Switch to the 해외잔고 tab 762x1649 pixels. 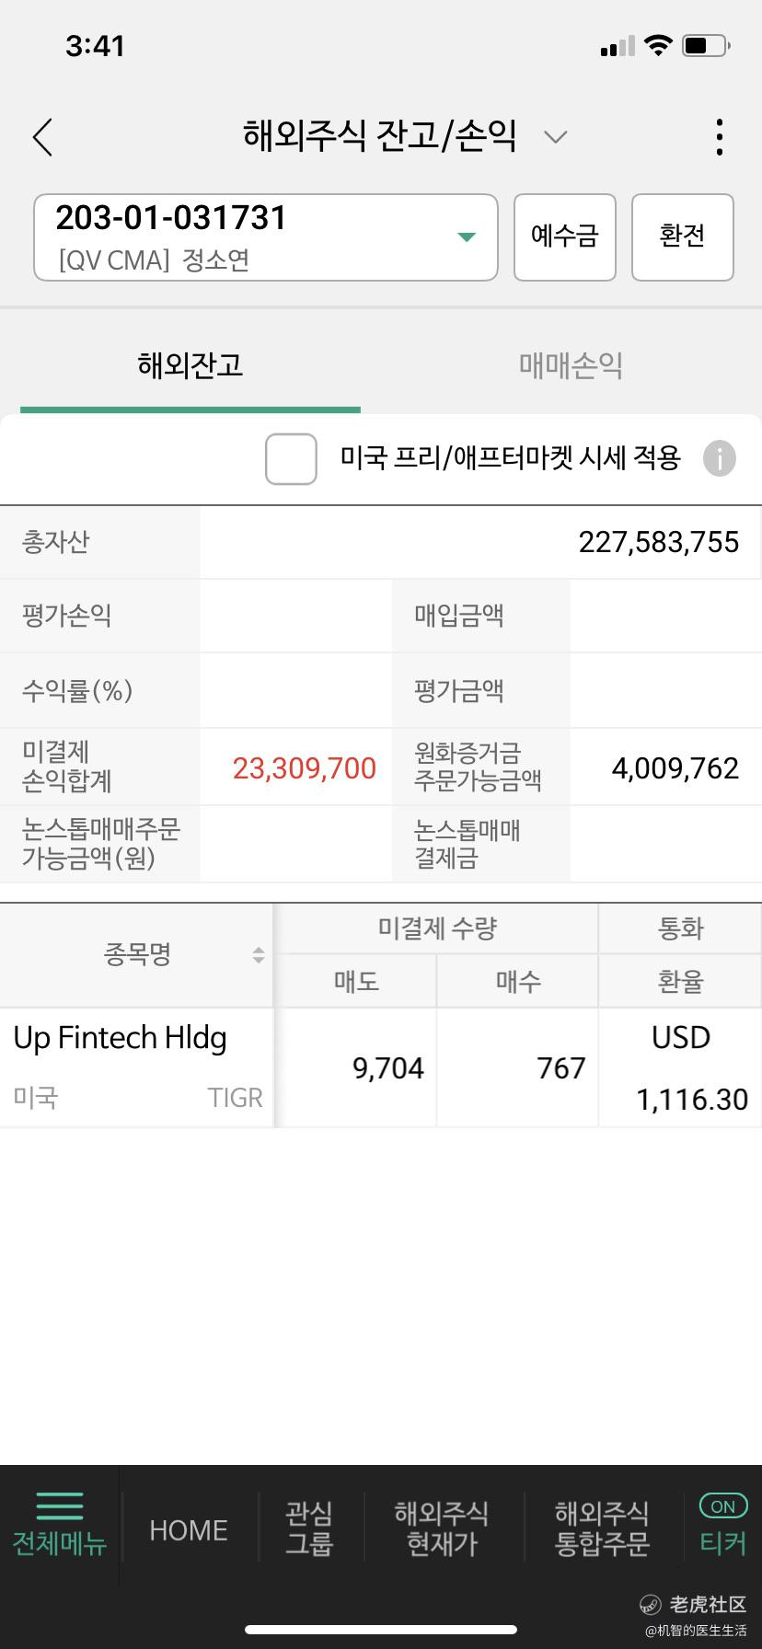[190, 365]
